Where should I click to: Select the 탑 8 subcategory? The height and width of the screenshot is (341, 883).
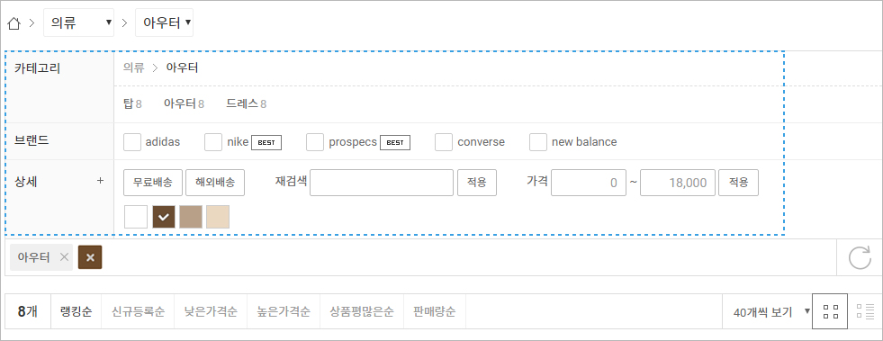point(132,103)
